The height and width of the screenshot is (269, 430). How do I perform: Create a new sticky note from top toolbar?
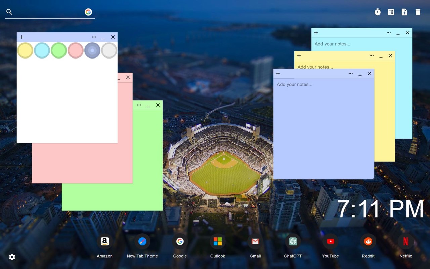[404, 12]
